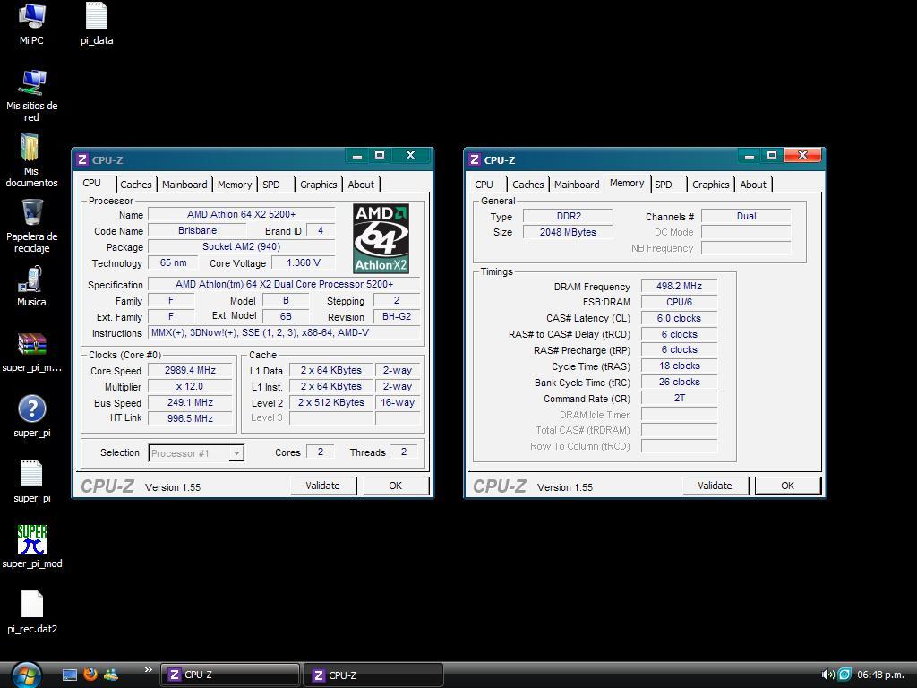This screenshot has width=917, height=688.
Task: Click the blue tray icon beside the clock
Action: pos(844,675)
